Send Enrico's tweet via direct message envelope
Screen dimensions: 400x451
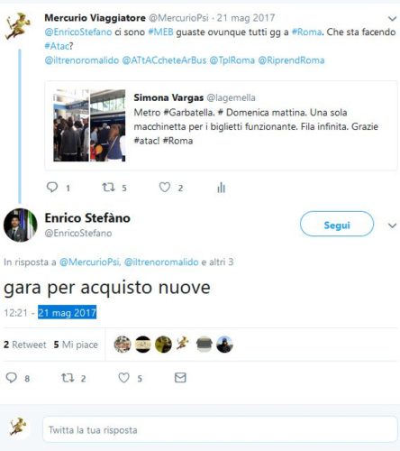click(x=180, y=378)
